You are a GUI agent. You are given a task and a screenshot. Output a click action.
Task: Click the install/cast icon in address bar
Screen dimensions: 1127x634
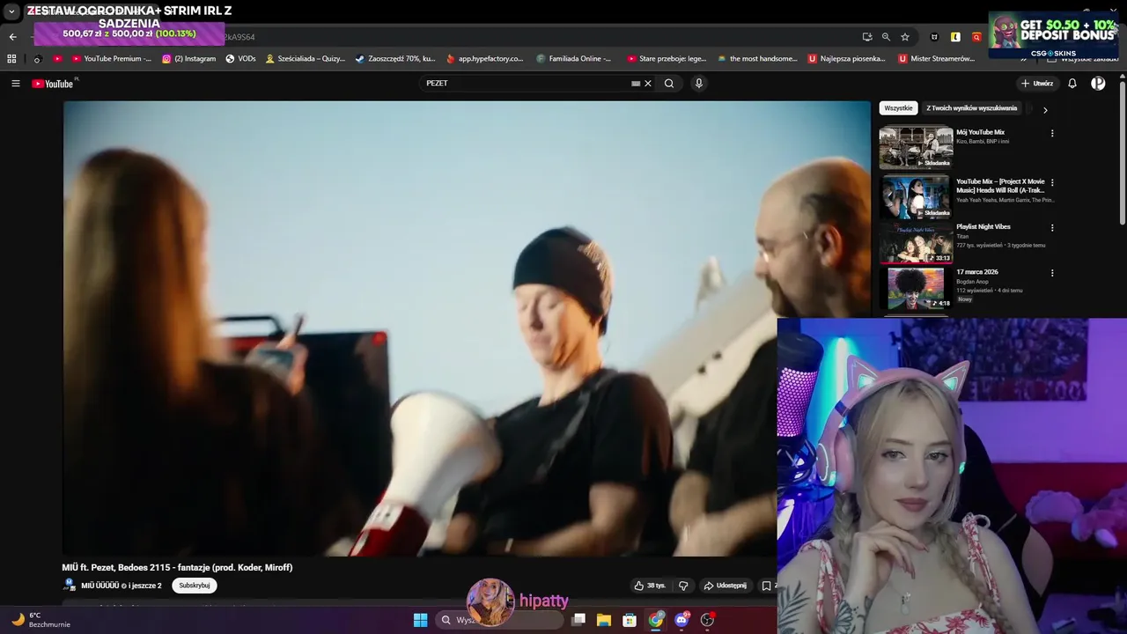867,37
